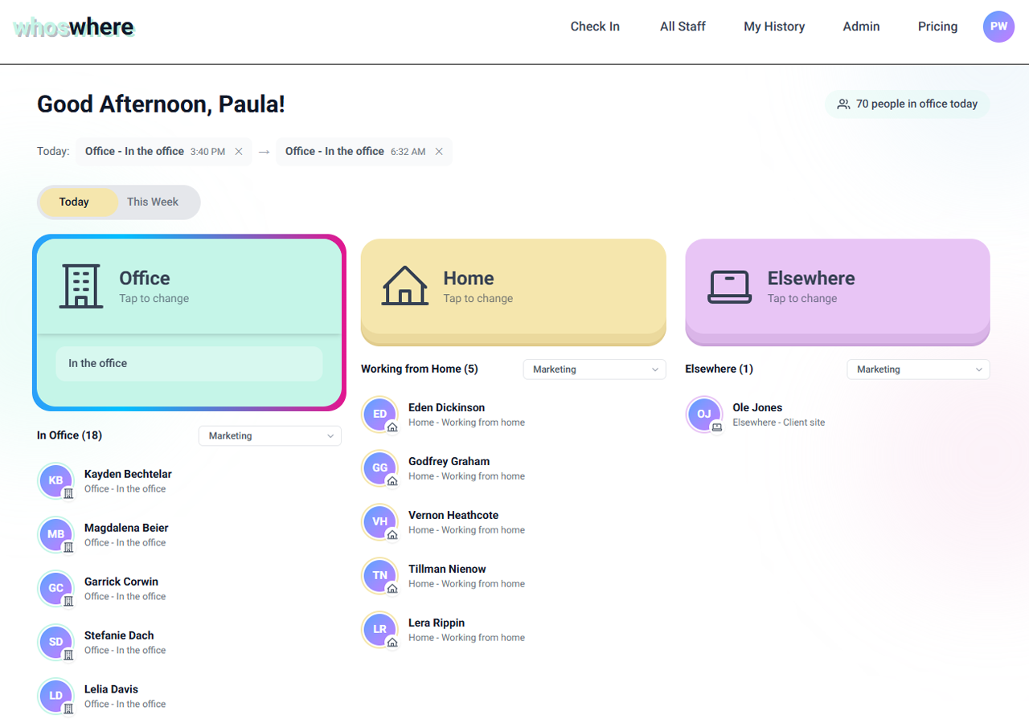Viewport: 1029px width, 723px height.
Task: Click the people icon in the office count badge
Action: click(843, 104)
